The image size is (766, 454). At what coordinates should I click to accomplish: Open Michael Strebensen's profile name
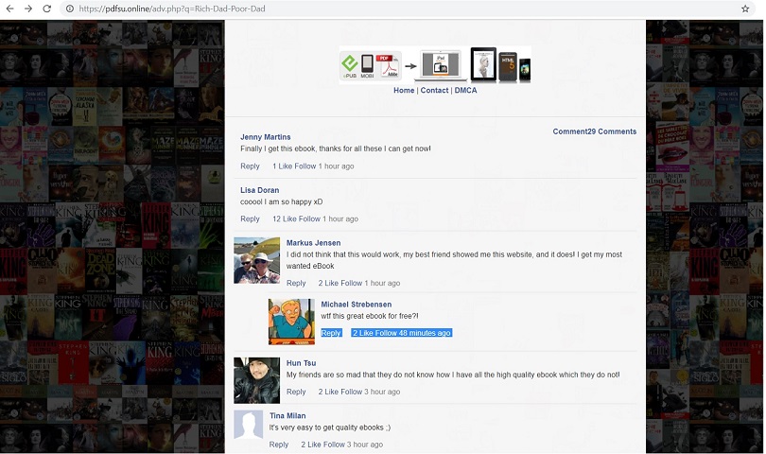pyautogui.click(x=357, y=305)
